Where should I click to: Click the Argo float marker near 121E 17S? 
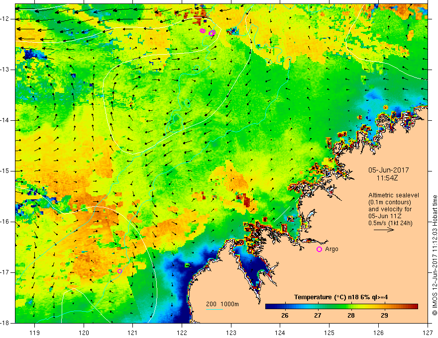pyautogui.click(x=119, y=271)
